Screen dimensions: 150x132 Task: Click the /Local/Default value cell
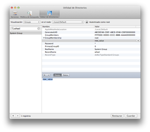click(x=101, y=29)
